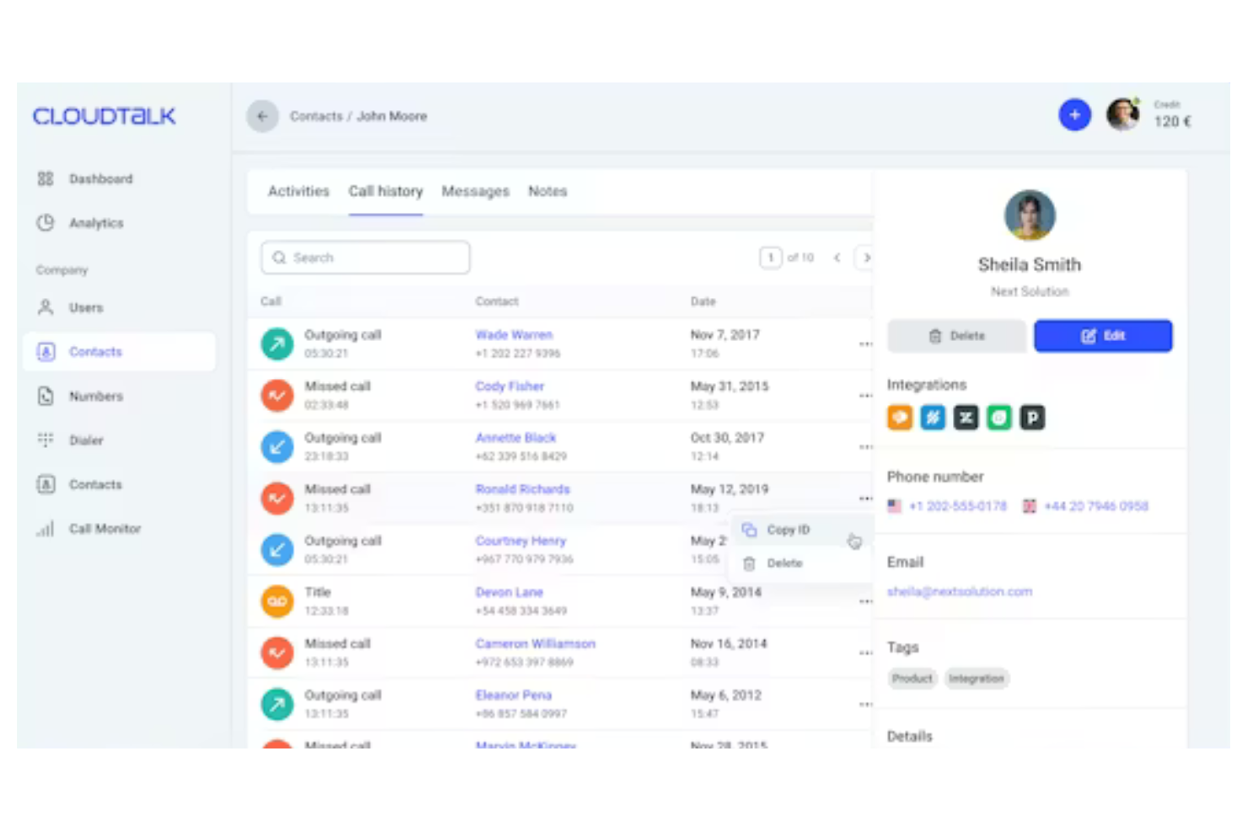Screen dimensions: 1247x831
Task: Open the Zendesk integration icon
Action: click(x=966, y=417)
